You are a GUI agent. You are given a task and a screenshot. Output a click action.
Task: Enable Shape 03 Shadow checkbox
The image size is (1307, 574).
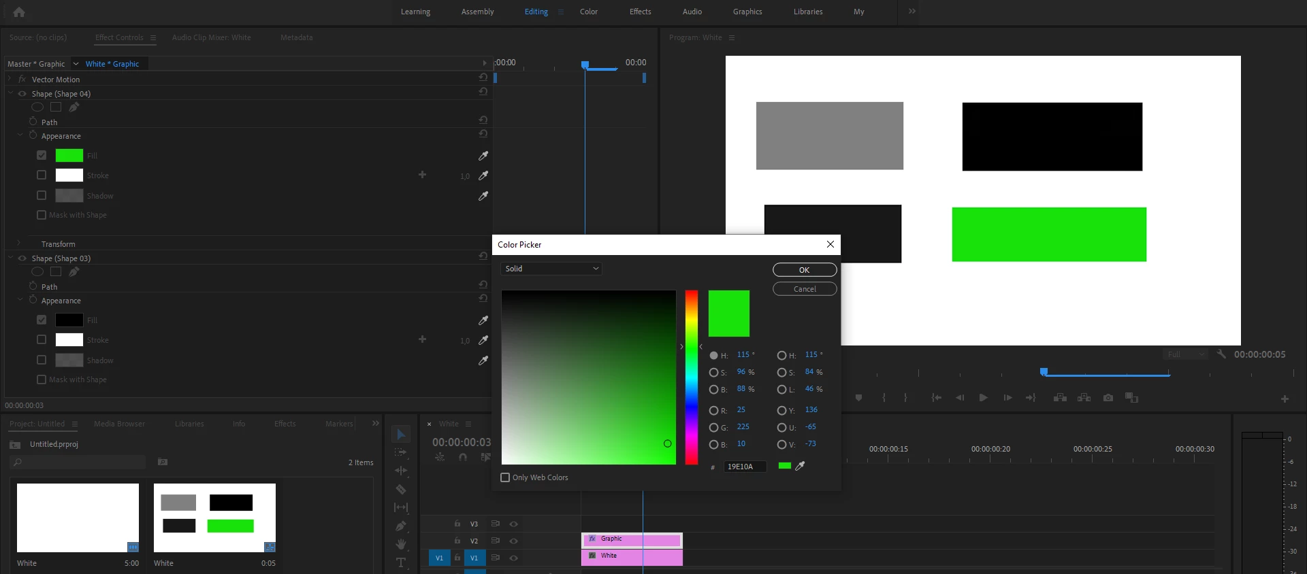pos(42,360)
